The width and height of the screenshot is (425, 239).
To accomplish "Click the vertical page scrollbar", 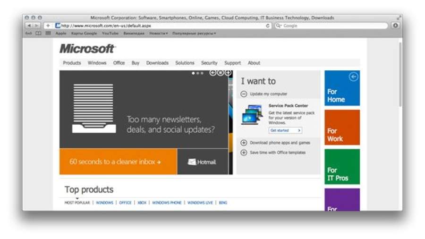I will [400, 75].
